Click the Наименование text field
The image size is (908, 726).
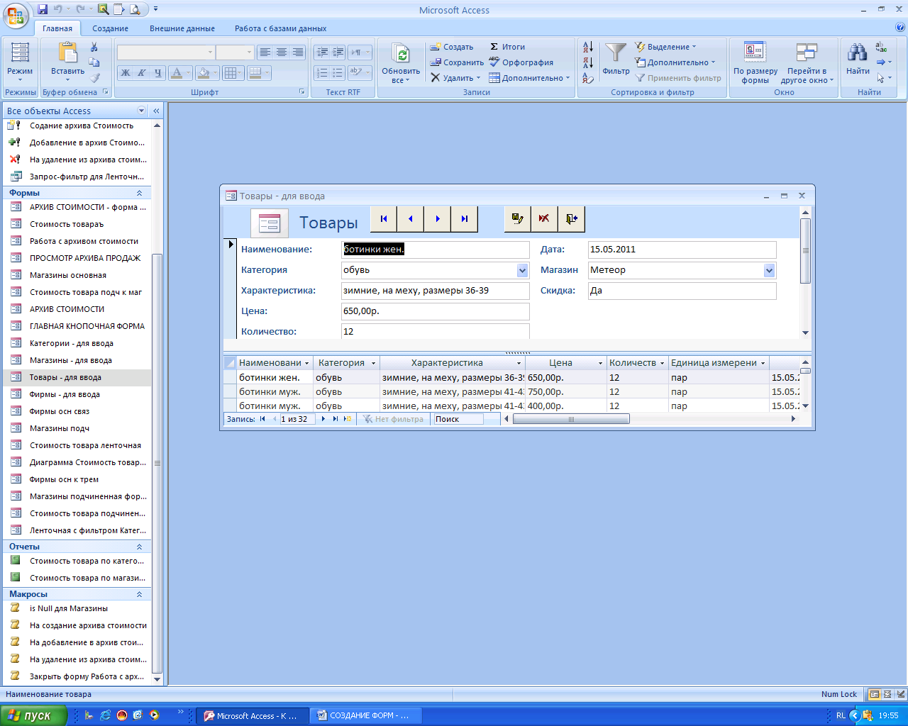436,250
